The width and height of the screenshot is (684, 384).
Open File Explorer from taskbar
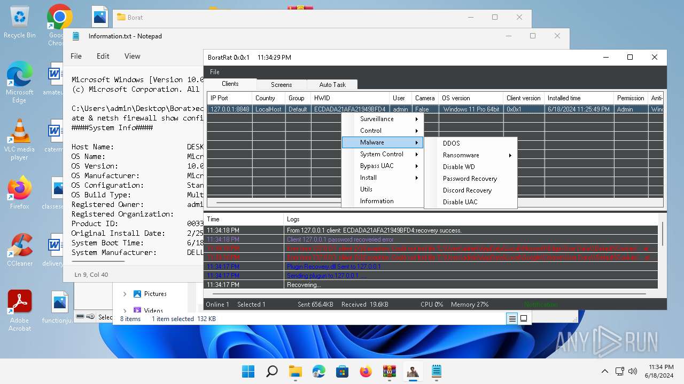[295, 371]
